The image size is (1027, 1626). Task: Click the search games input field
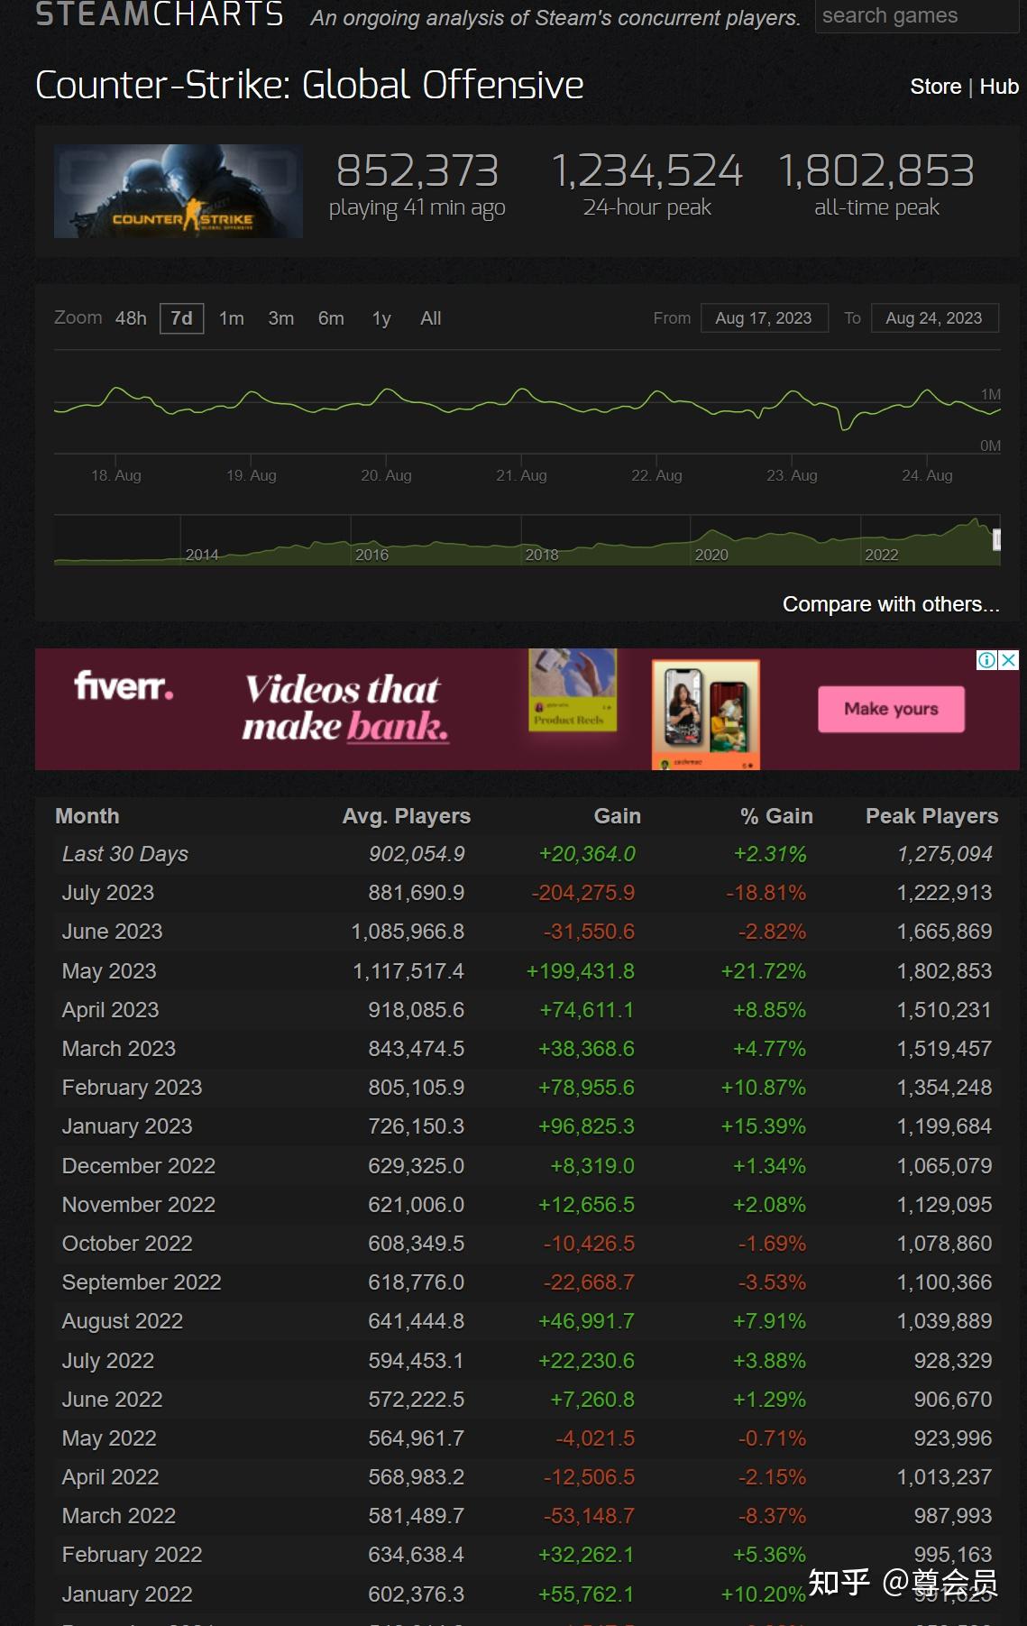click(x=917, y=16)
